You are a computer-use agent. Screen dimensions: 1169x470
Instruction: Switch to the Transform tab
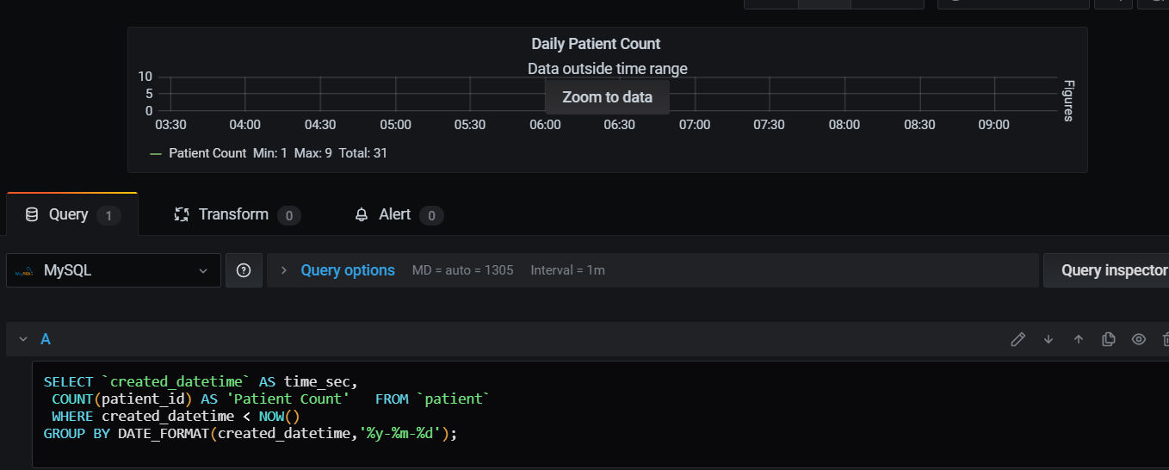[233, 214]
